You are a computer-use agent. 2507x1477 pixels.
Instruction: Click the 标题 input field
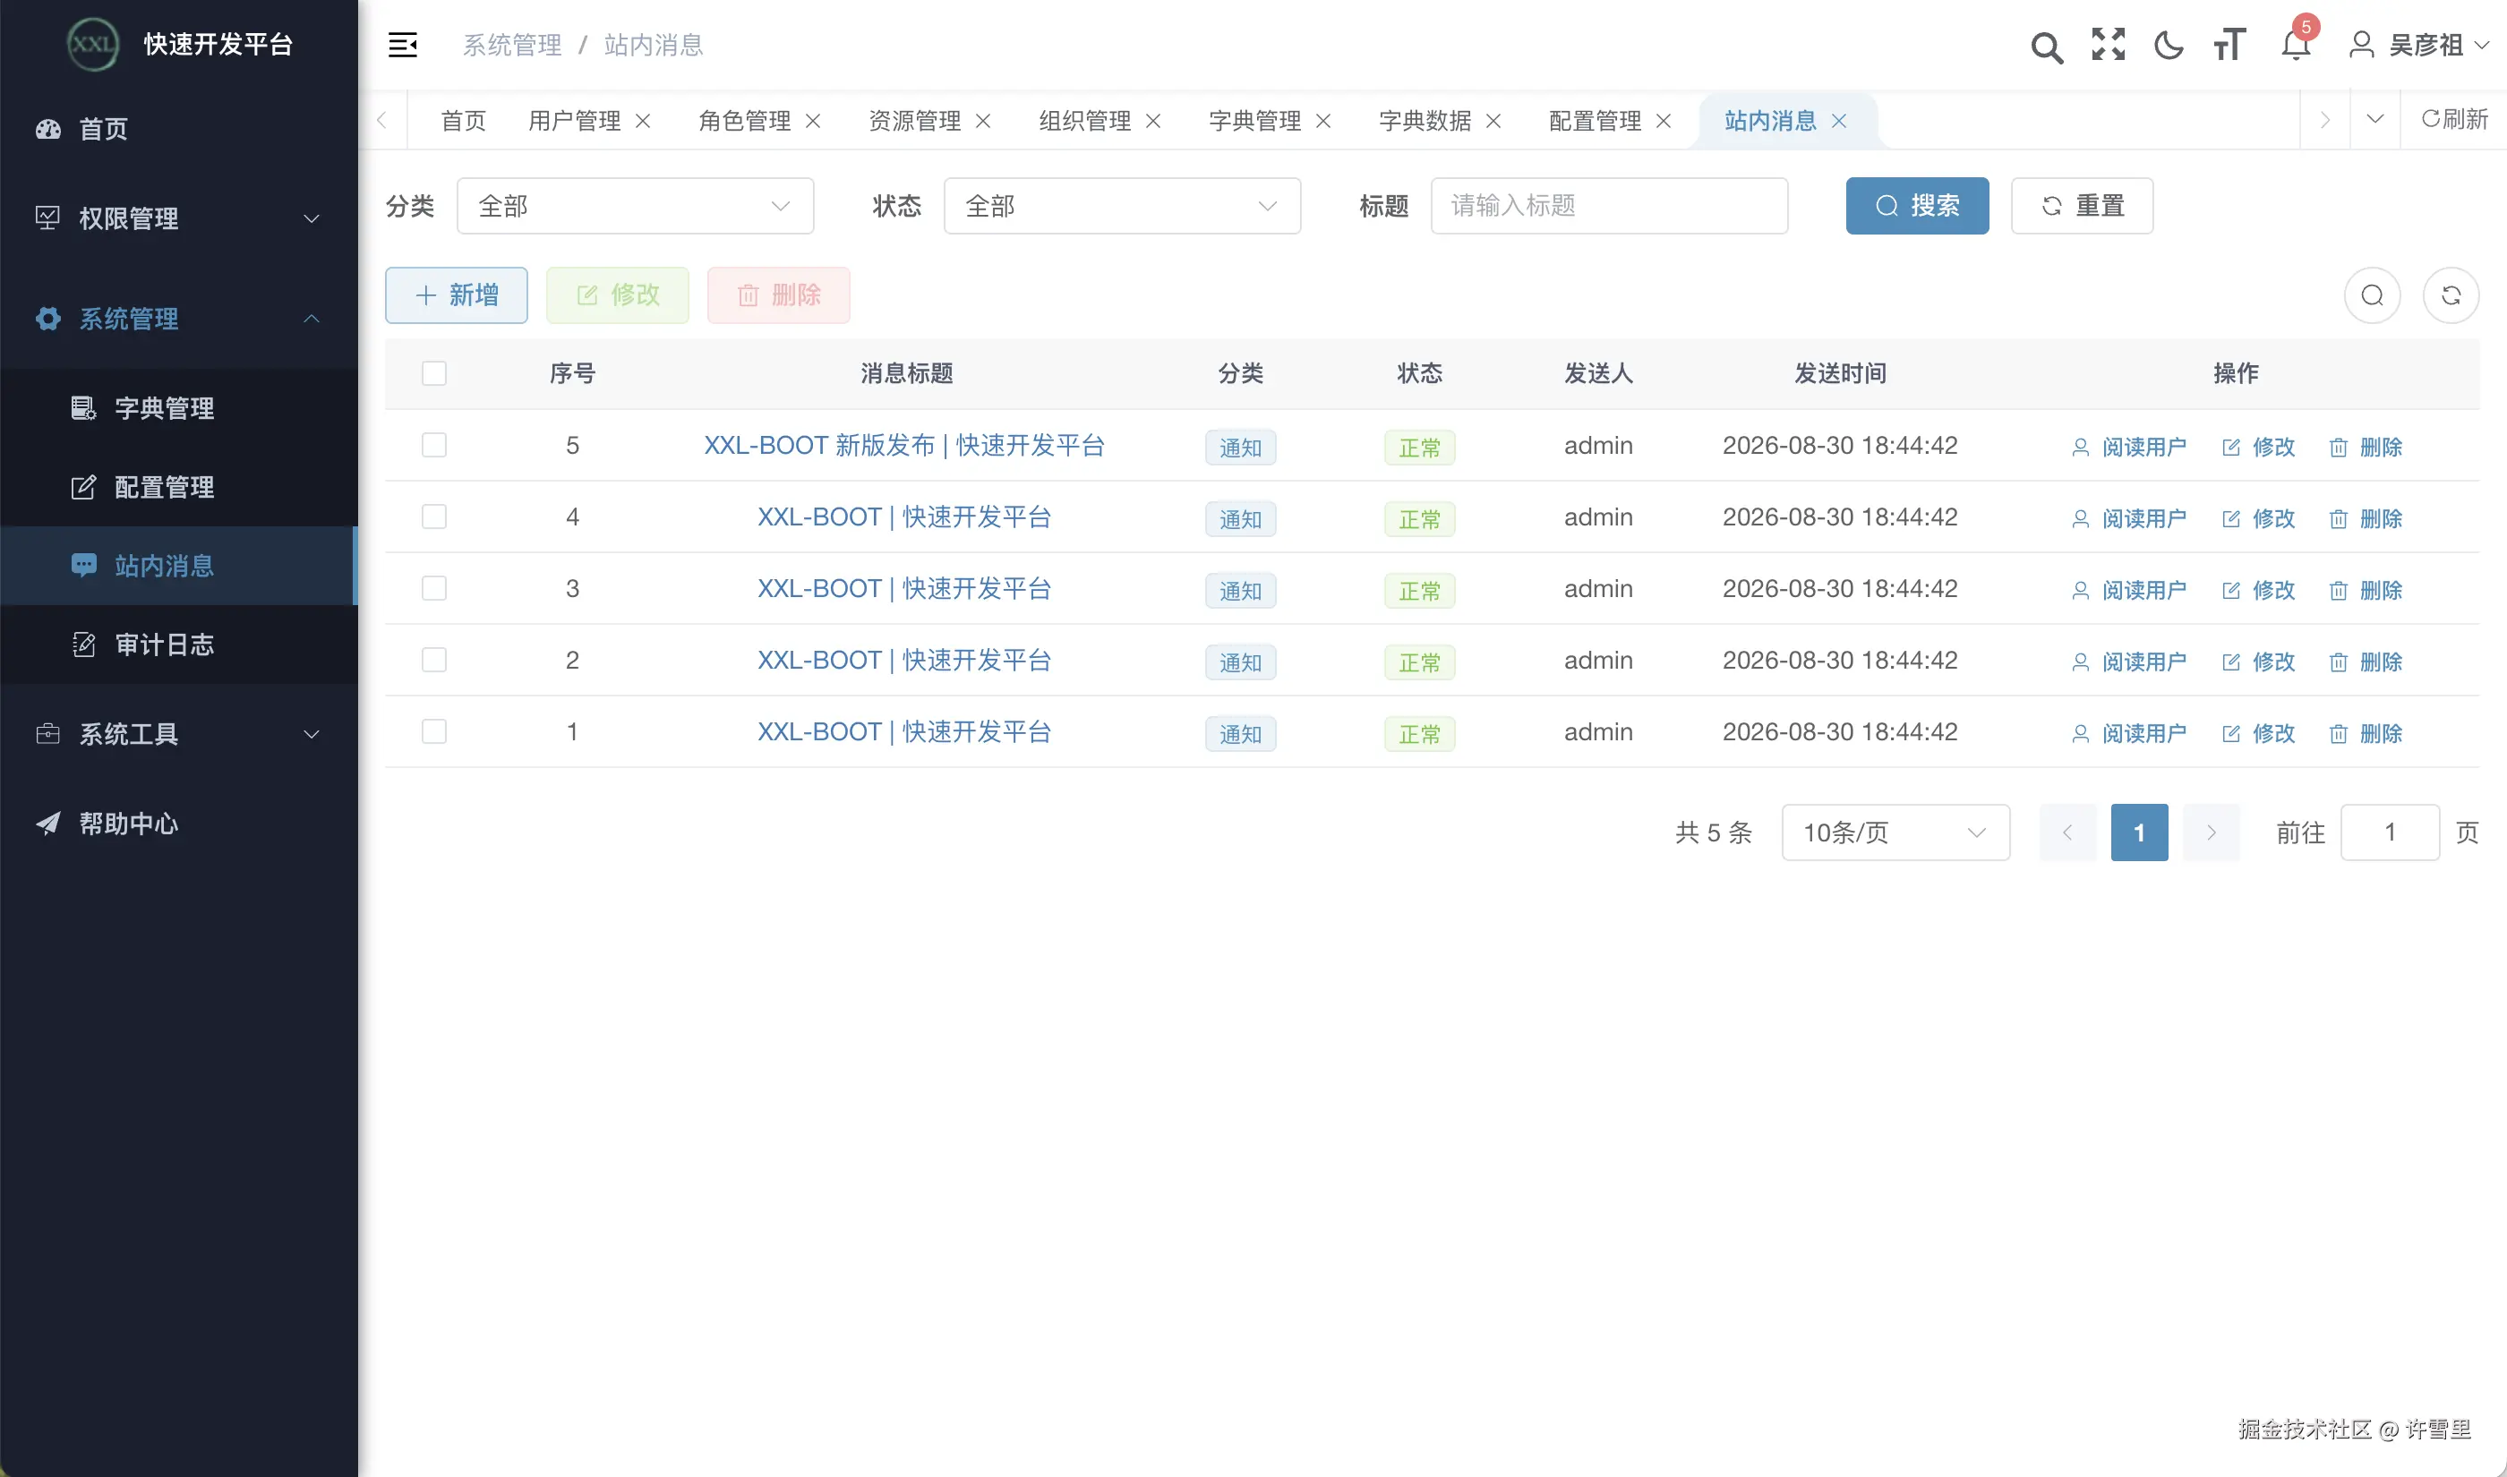(x=1609, y=206)
